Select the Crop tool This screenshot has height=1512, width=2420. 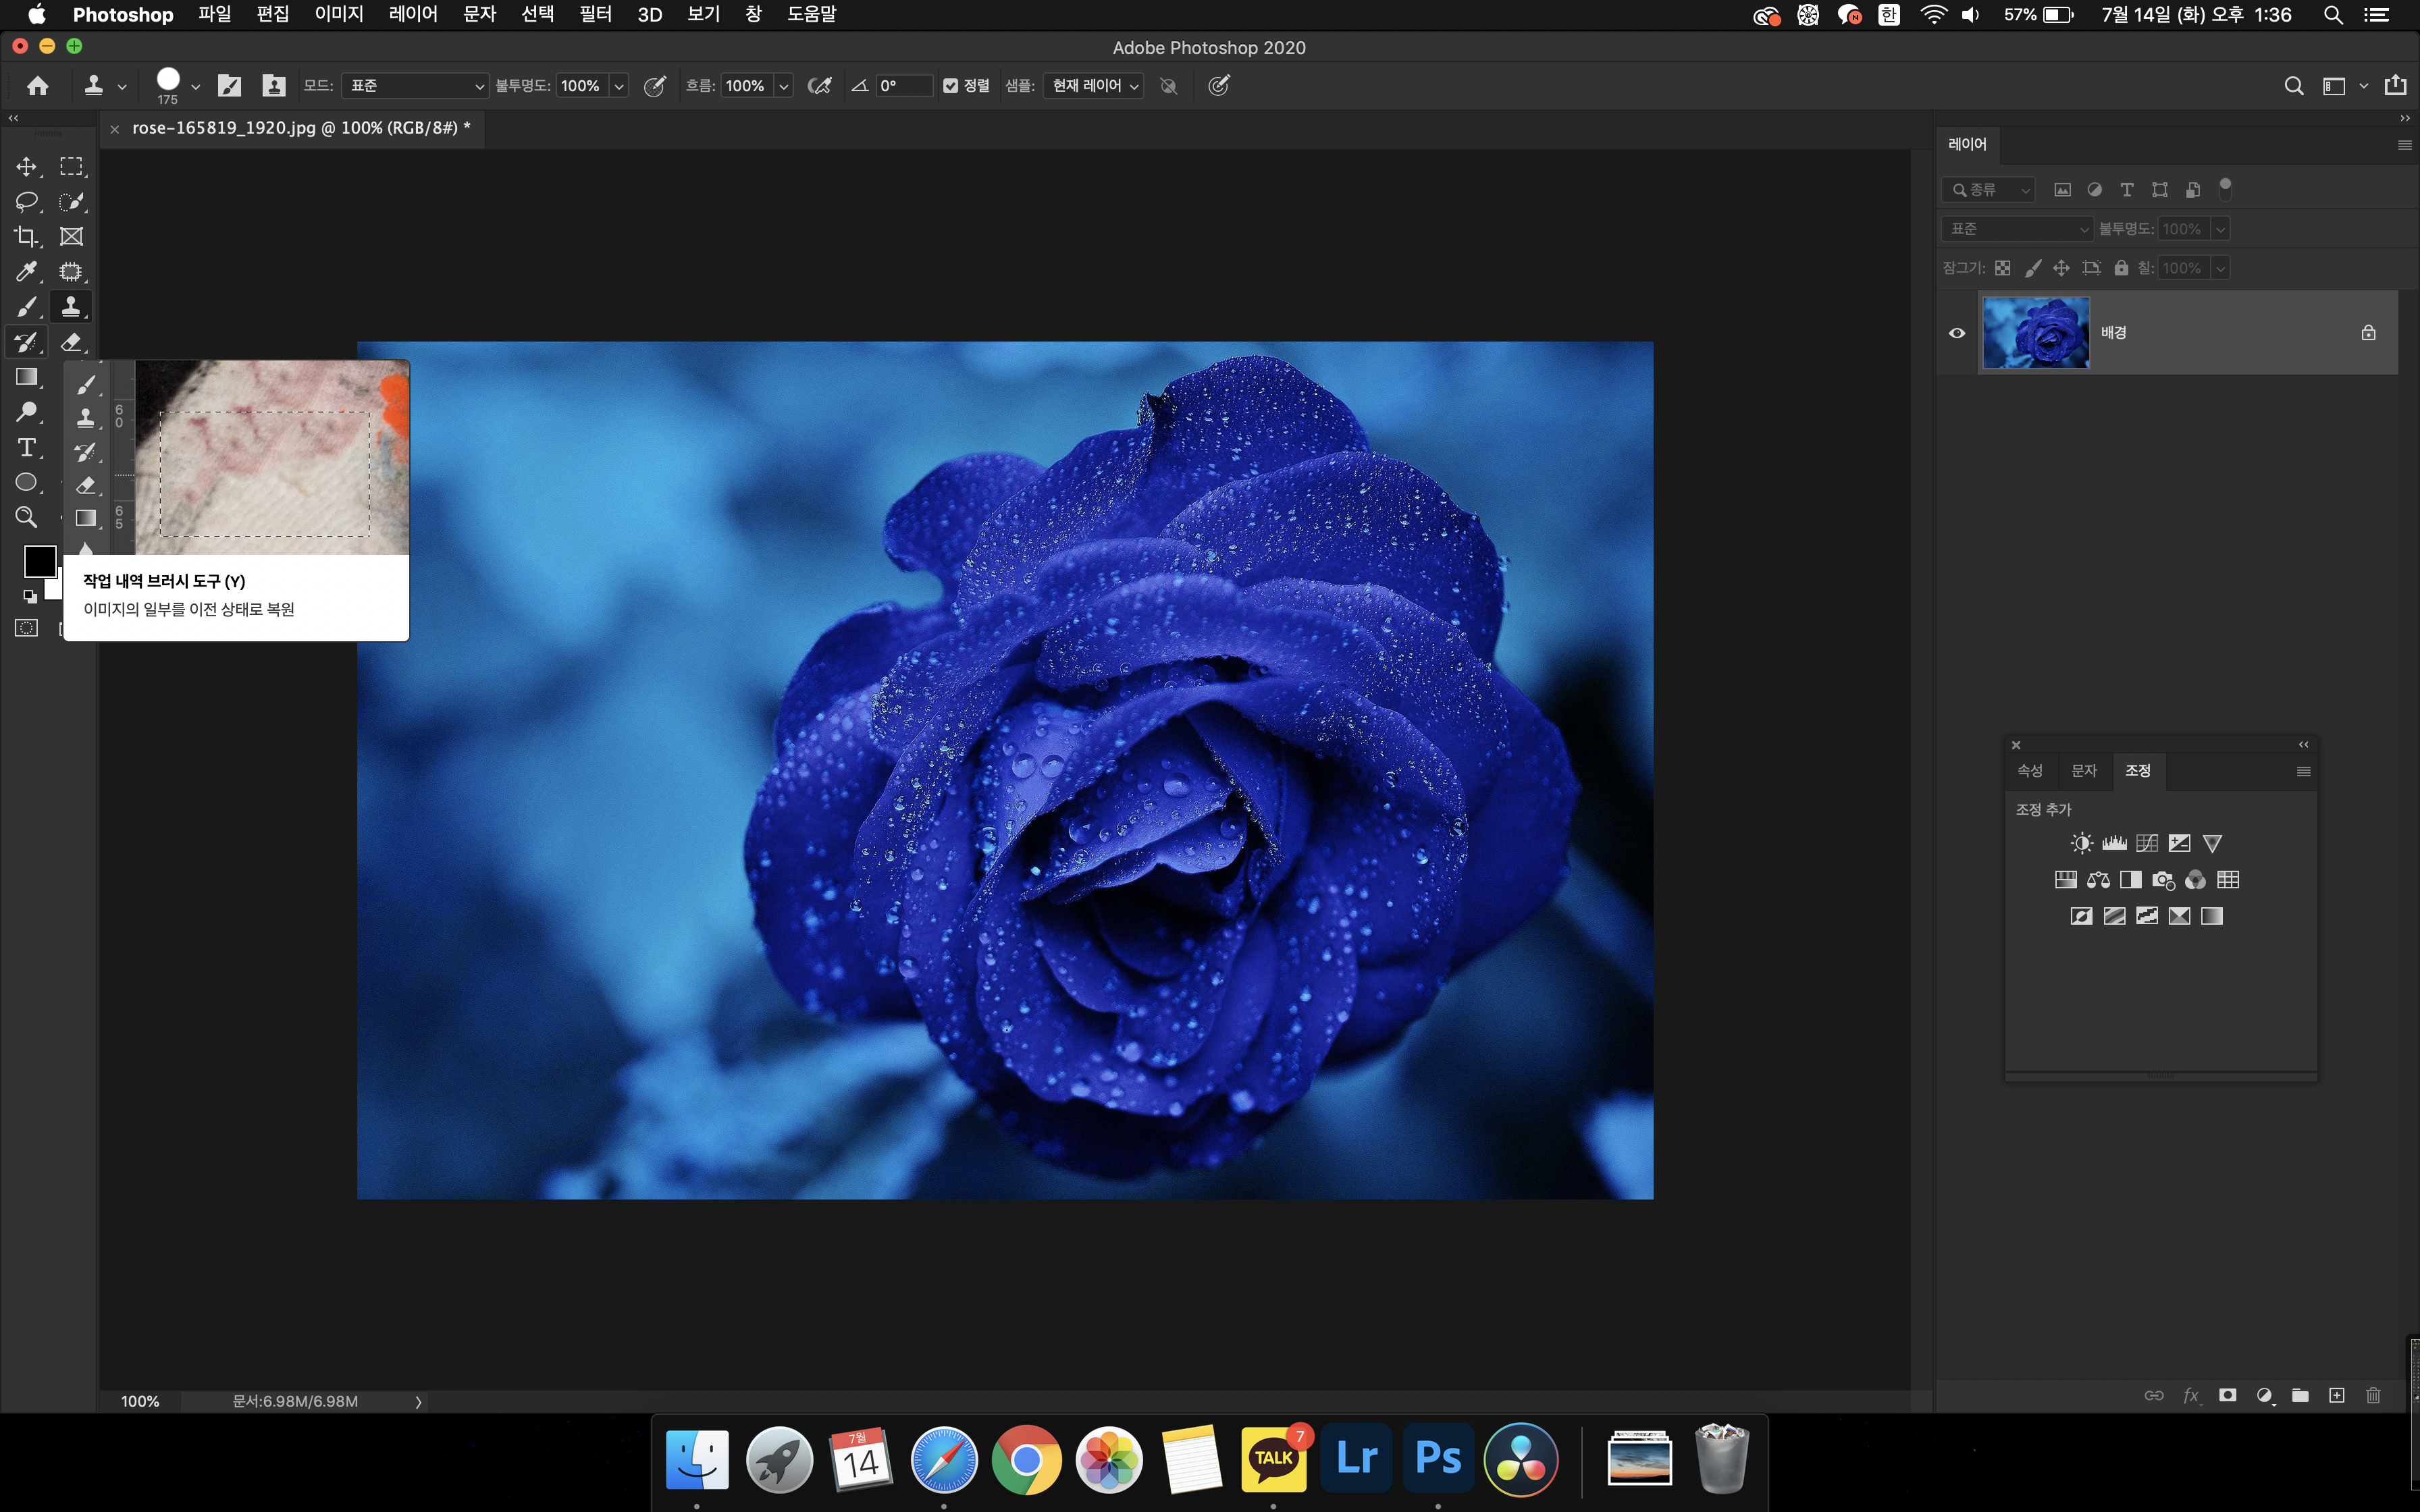(27, 237)
